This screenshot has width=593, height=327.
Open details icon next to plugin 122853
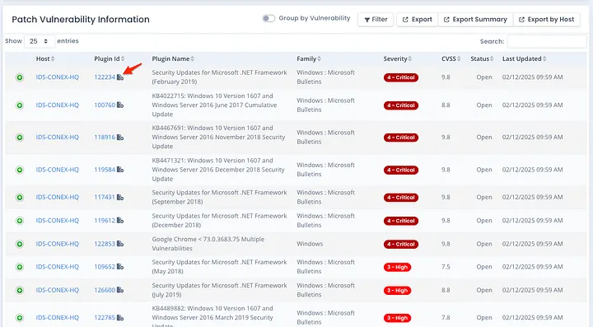coord(120,244)
